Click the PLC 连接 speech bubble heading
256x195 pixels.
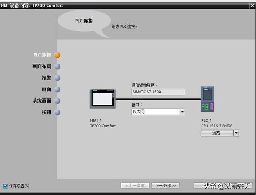(84, 21)
